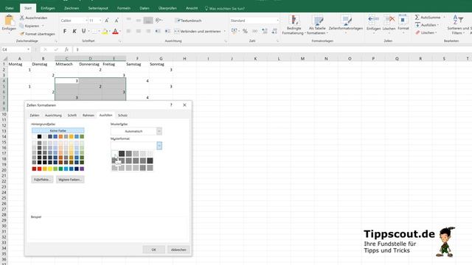Open Bedingte Formatierung menu
This screenshot has height=265, width=472.
294,25
